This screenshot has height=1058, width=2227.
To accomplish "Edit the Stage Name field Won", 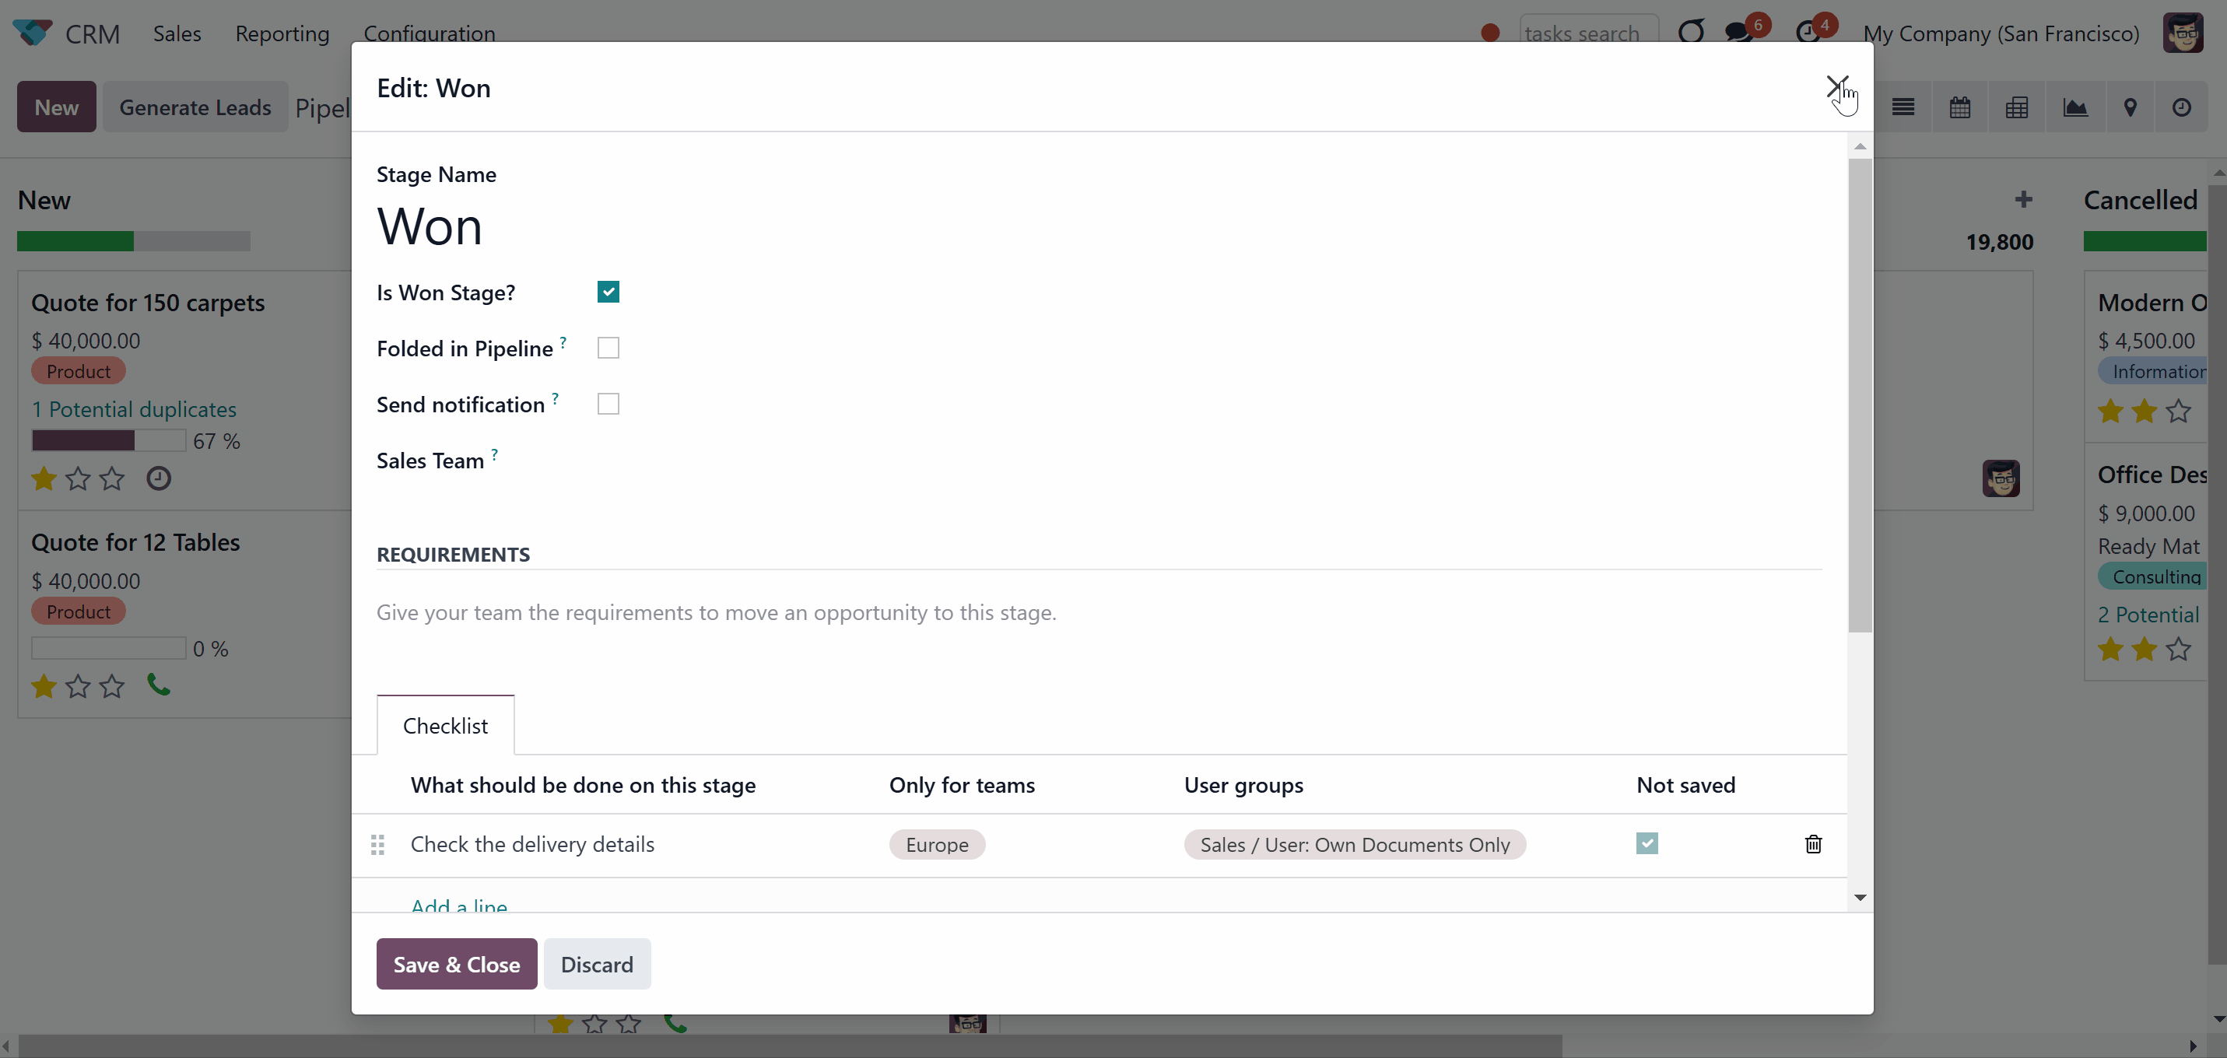I will point(1099,226).
